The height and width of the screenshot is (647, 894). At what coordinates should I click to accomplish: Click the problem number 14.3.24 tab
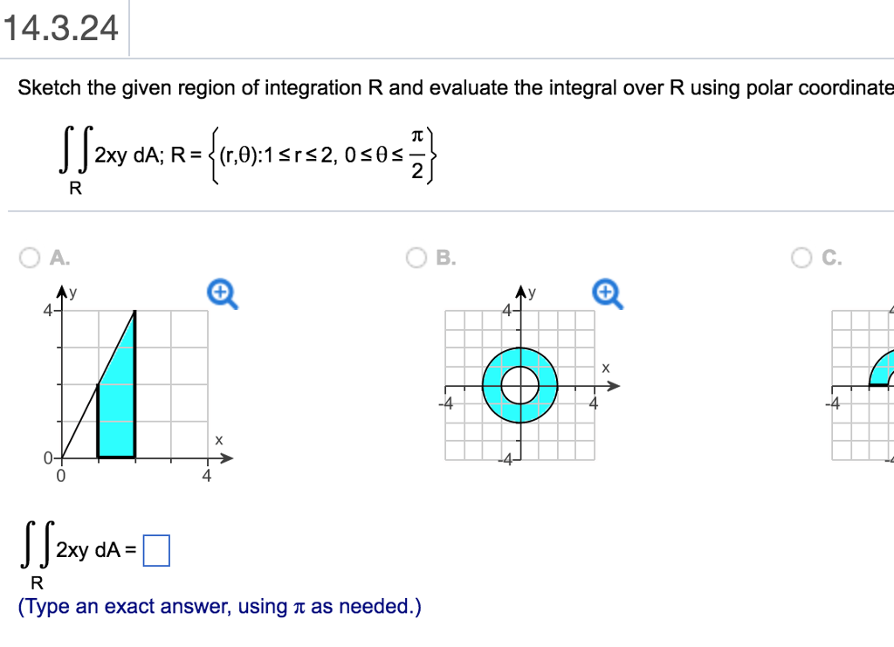60,27
